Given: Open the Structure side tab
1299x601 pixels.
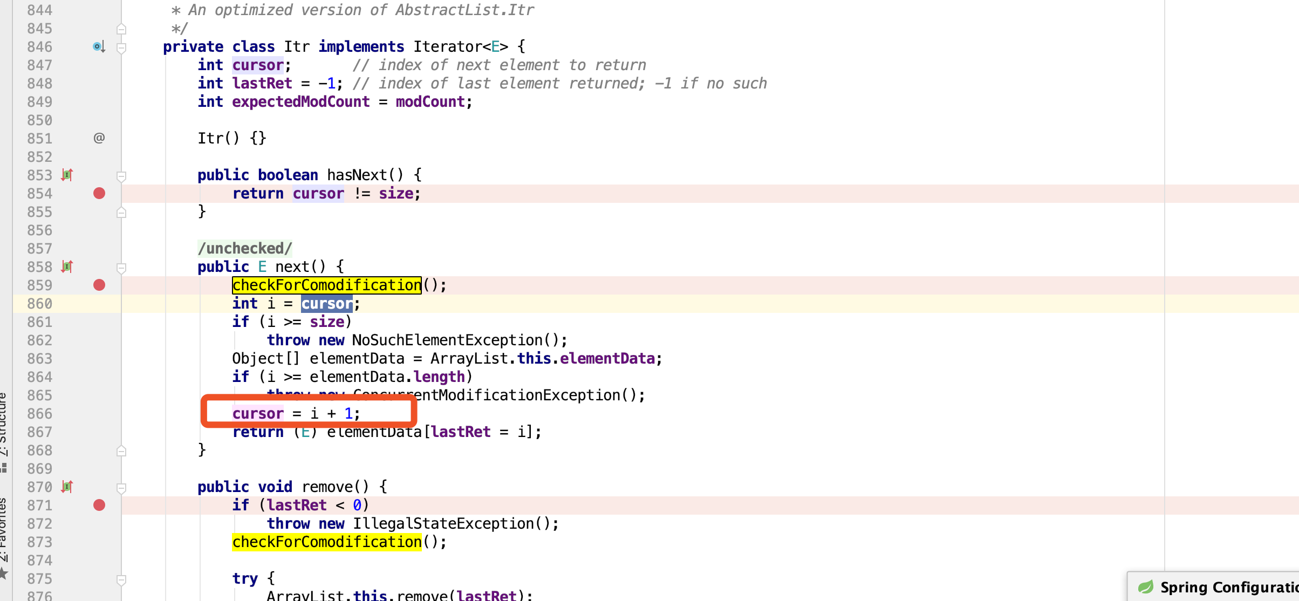Looking at the screenshot, I should tap(4, 424).
